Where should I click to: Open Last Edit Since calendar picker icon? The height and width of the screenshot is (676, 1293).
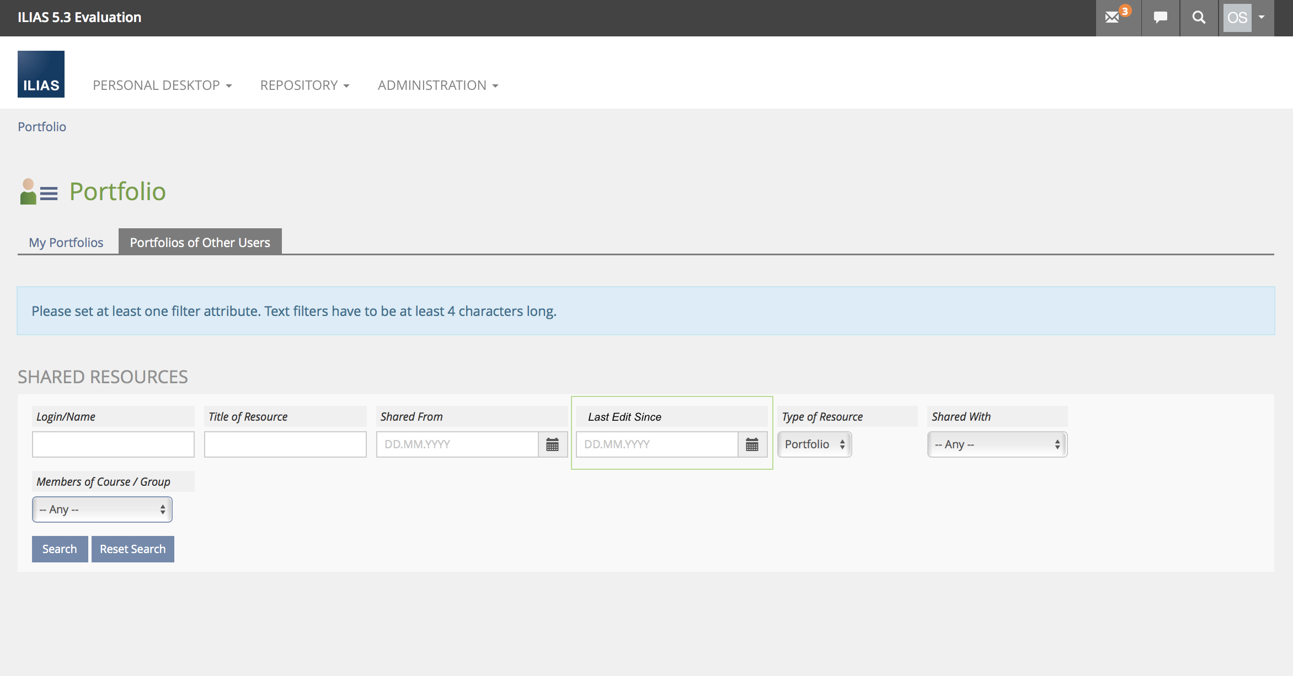pos(752,444)
